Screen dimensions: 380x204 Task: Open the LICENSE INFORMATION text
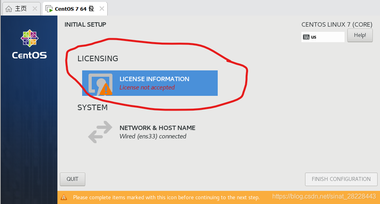154,79
